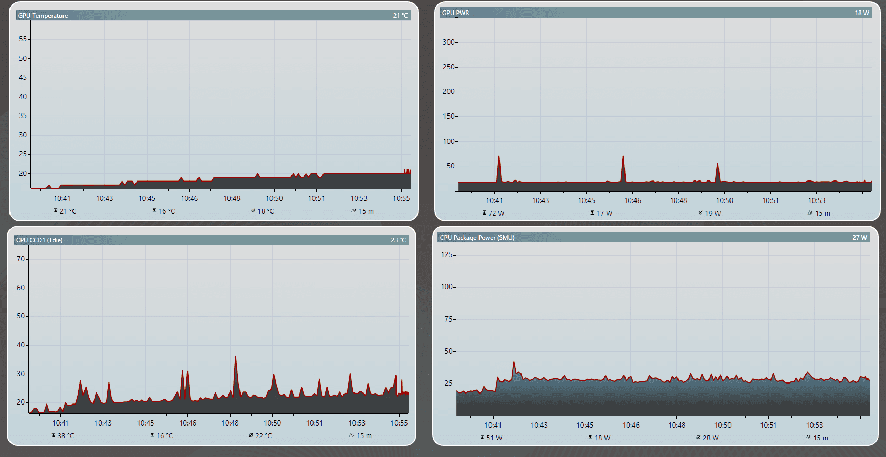Select the GPU PWR title label
Screen dimensions: 886x457
tap(455, 13)
